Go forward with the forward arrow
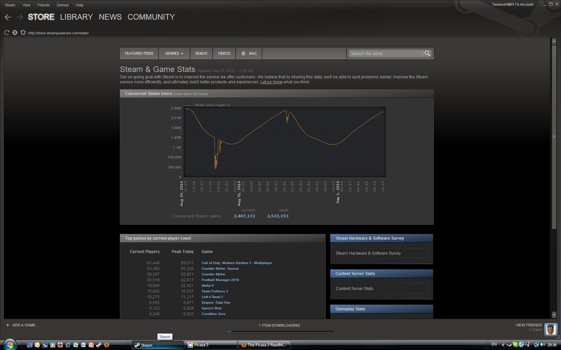This screenshot has width=561, height=350. [20, 17]
